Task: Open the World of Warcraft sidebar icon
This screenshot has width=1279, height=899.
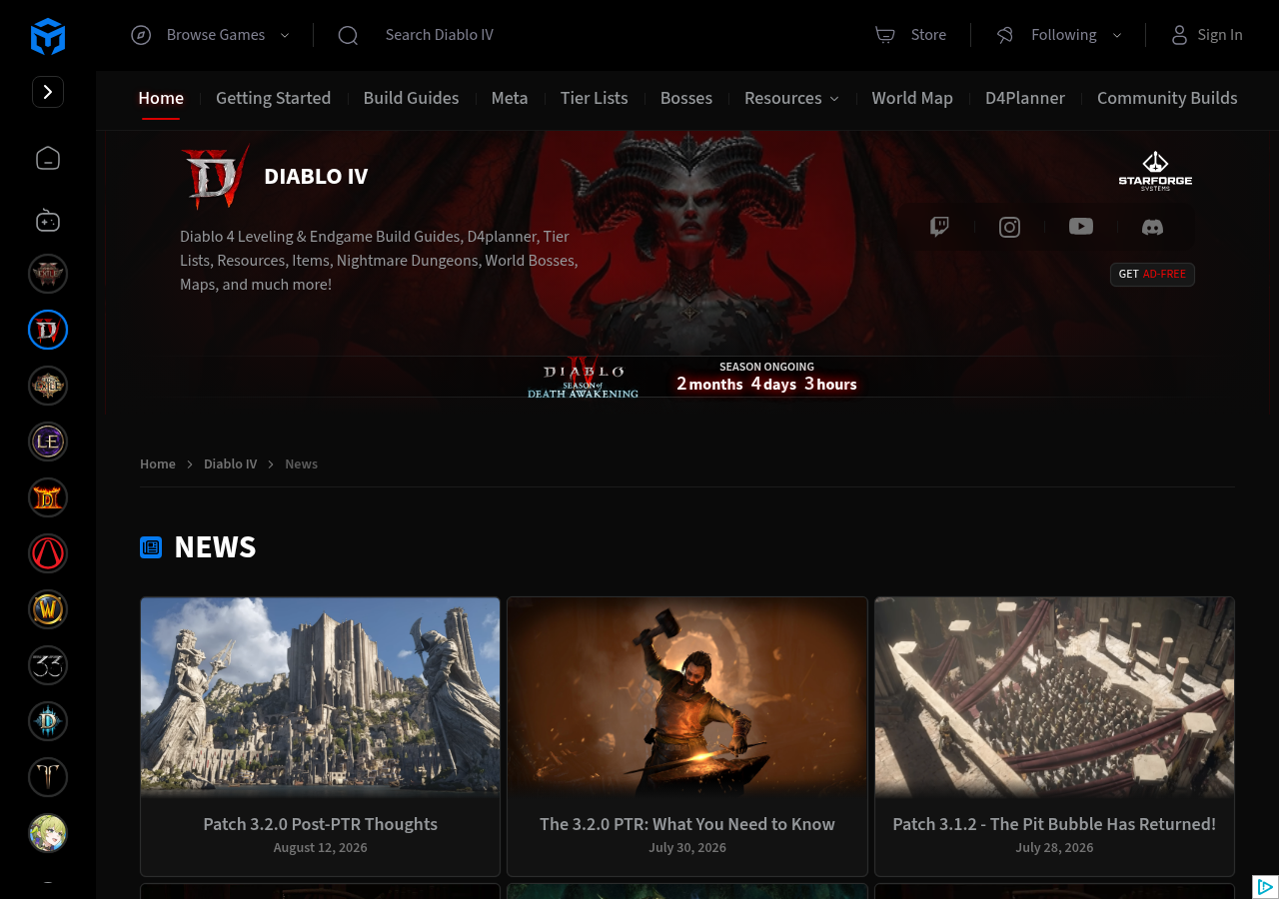Action: click(48, 609)
